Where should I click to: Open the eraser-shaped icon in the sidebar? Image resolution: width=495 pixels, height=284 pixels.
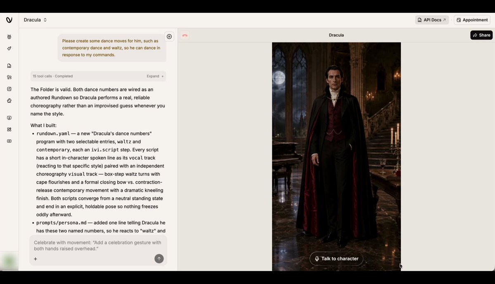pos(9,101)
